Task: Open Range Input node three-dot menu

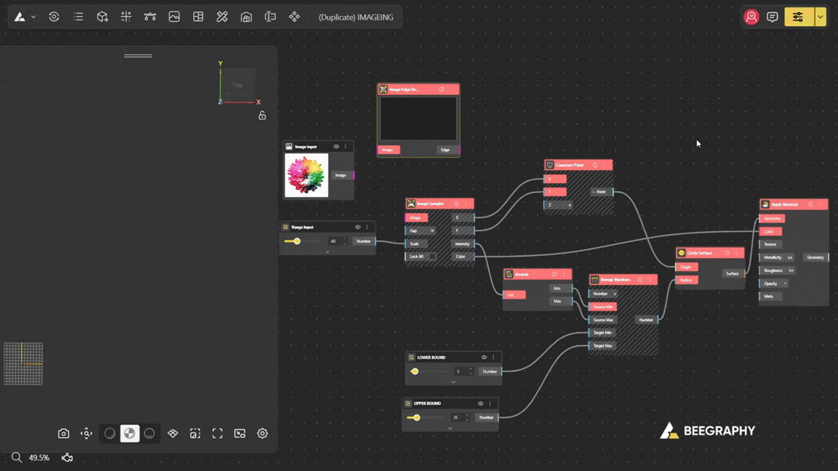Action: click(x=367, y=227)
